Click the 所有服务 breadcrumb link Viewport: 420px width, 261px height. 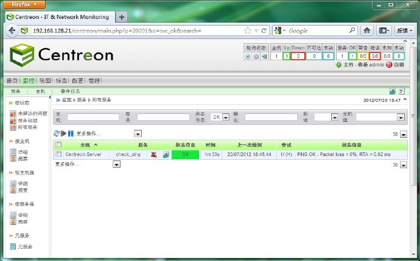(x=101, y=100)
